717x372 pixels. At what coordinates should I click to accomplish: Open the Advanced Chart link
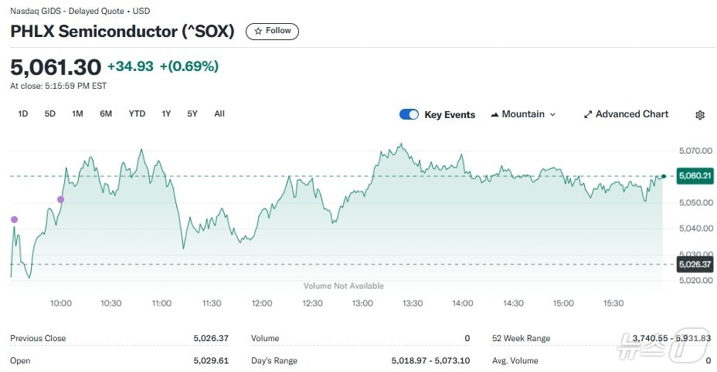(x=626, y=114)
